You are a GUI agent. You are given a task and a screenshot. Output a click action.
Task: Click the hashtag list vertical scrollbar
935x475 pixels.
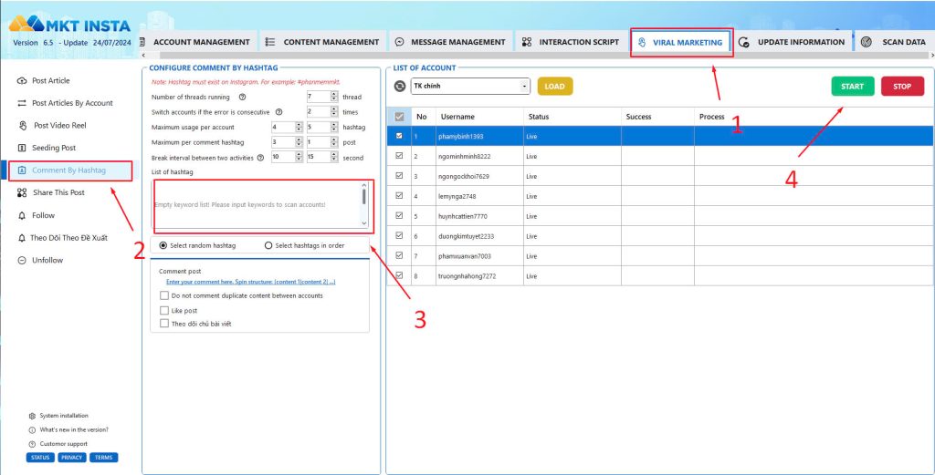coord(364,205)
